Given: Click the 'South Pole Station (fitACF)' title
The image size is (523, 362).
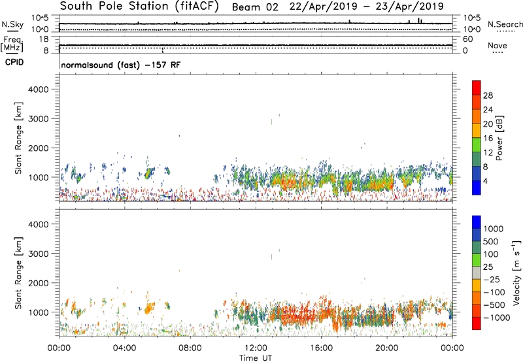Looking at the screenshot, I should pos(139,7).
